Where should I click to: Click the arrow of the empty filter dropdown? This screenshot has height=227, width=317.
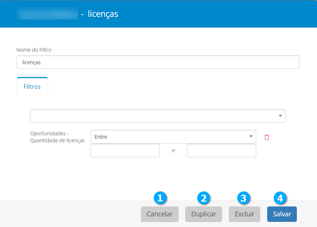click(x=280, y=116)
